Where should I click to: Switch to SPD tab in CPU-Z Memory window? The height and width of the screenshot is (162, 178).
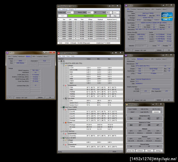coord(34,56)
